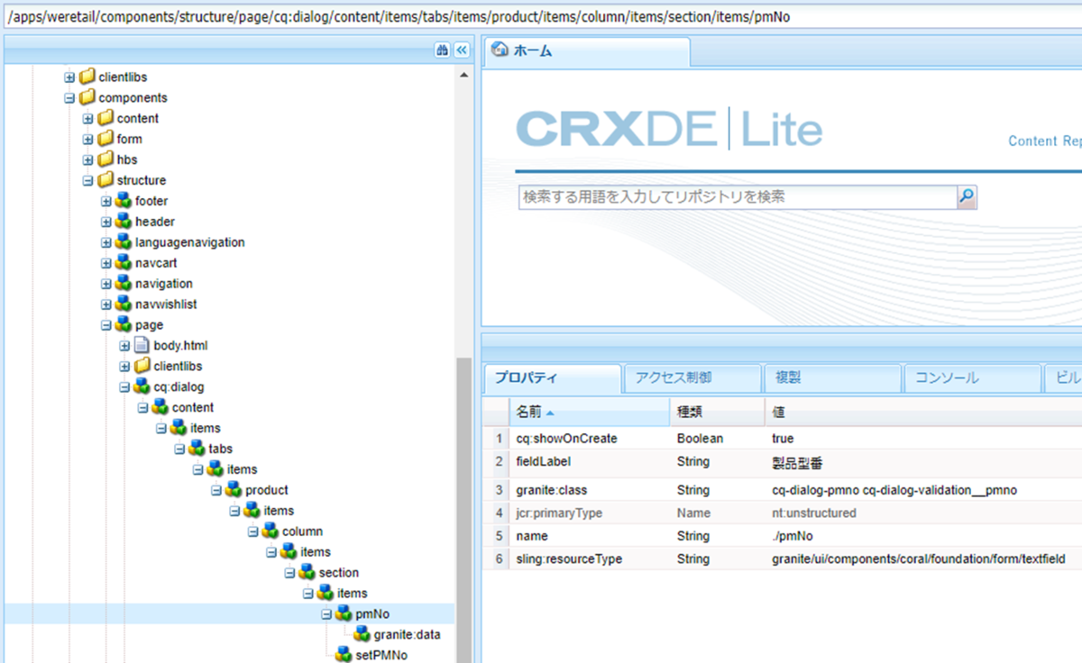Viewport: 1082px width, 663px height.
Task: Click the hbs folder icon
Action: [105, 159]
